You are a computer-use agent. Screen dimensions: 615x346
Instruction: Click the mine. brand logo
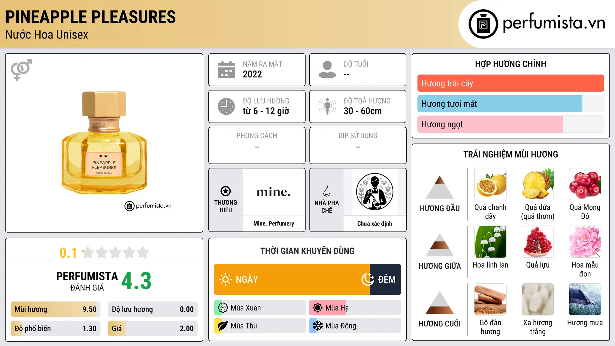[274, 192]
